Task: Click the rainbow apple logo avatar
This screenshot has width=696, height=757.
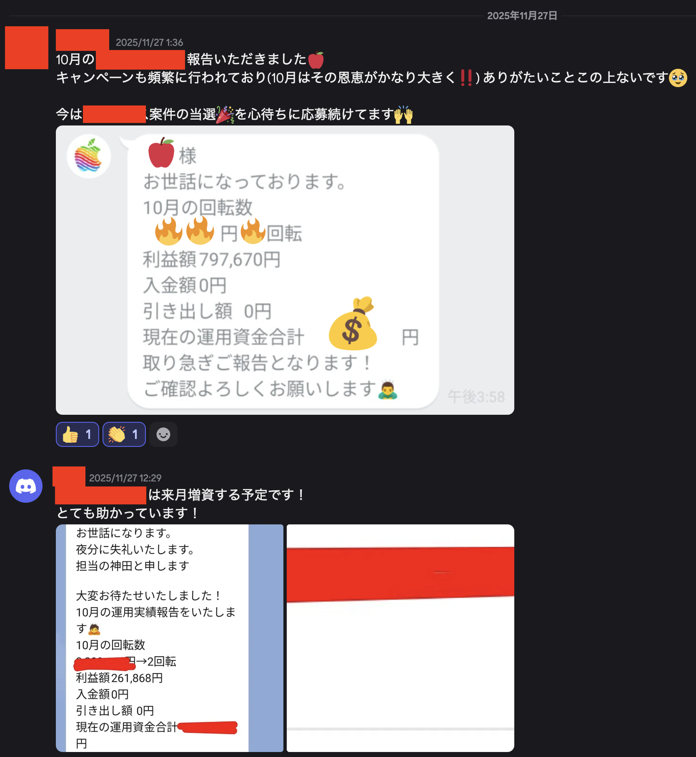Action: [89, 156]
